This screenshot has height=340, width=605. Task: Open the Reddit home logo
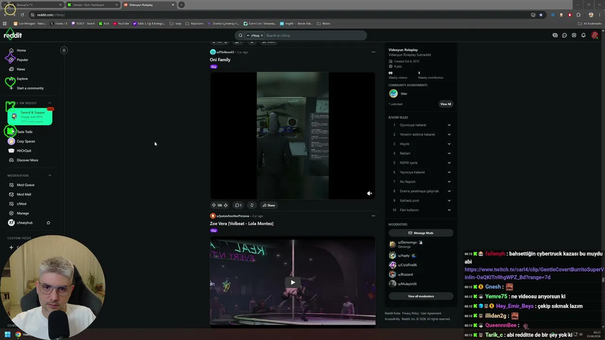tap(13, 35)
